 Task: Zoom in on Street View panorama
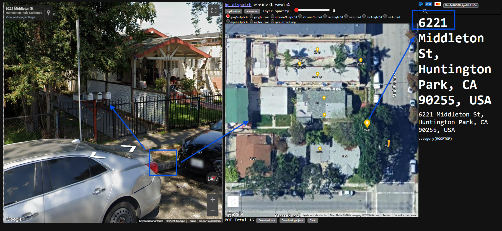click(x=213, y=199)
